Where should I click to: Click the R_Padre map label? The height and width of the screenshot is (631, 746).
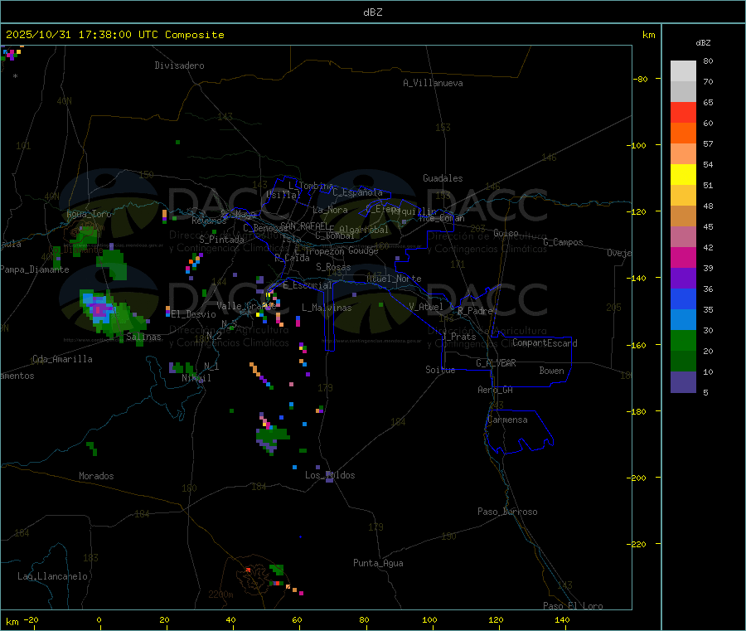click(475, 311)
